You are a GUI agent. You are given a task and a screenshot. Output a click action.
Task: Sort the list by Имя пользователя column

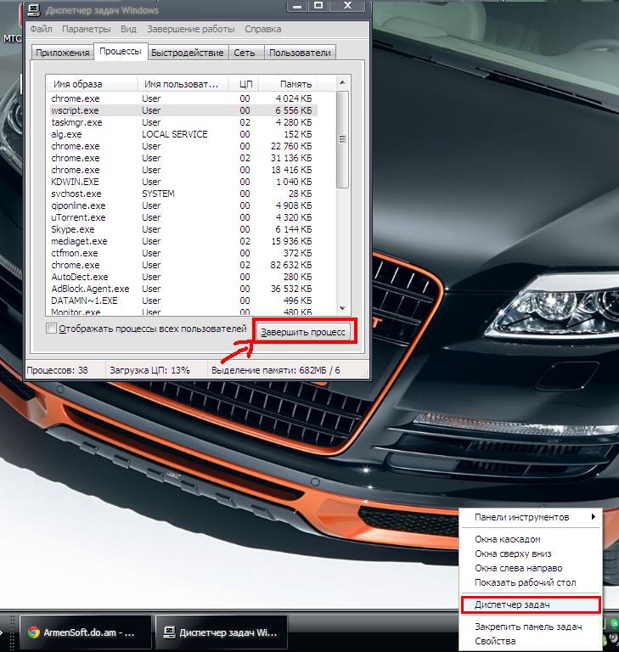[x=183, y=83]
